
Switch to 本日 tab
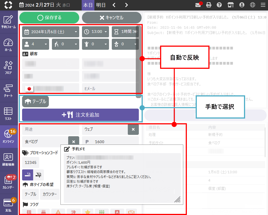pyautogui.click(x=88, y=5)
